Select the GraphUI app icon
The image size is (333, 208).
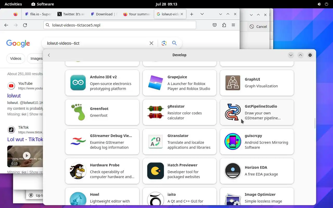coord(233,83)
